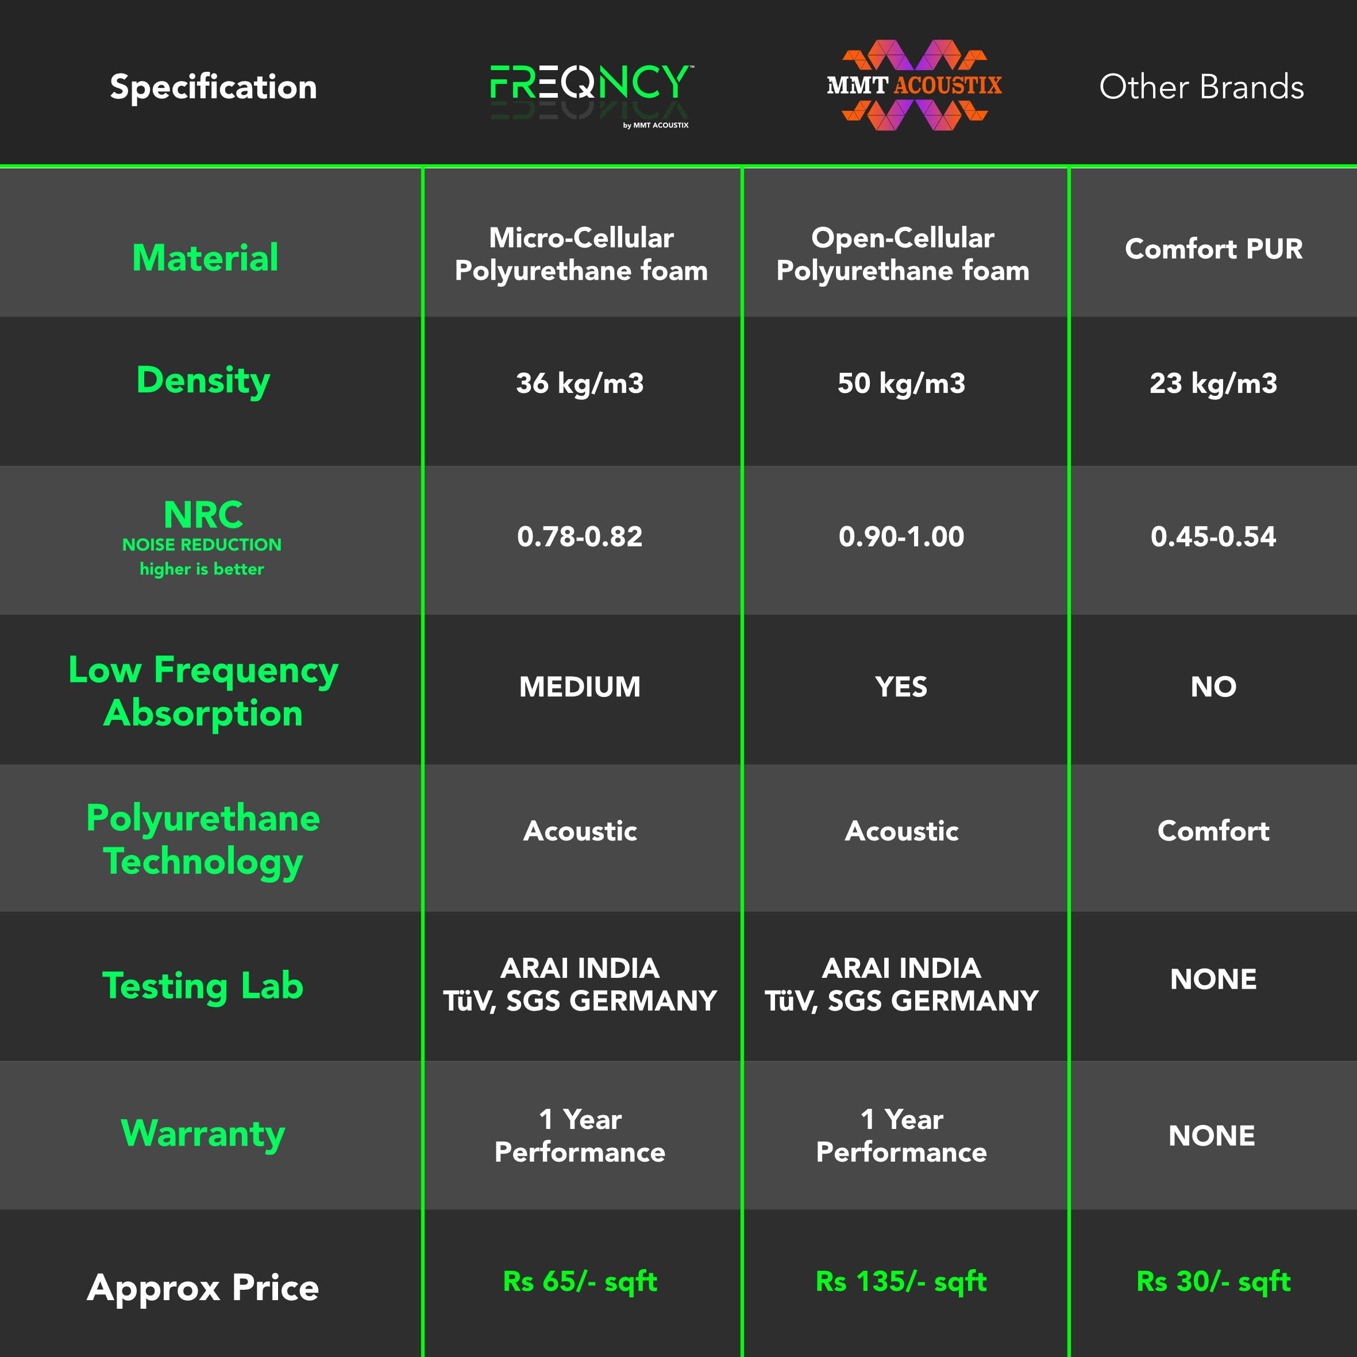The width and height of the screenshot is (1357, 1357).
Task: Select the Material row label
Action: click(205, 257)
